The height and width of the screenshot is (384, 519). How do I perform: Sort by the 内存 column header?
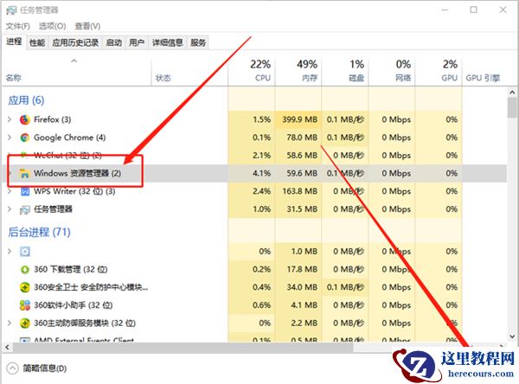click(x=298, y=71)
